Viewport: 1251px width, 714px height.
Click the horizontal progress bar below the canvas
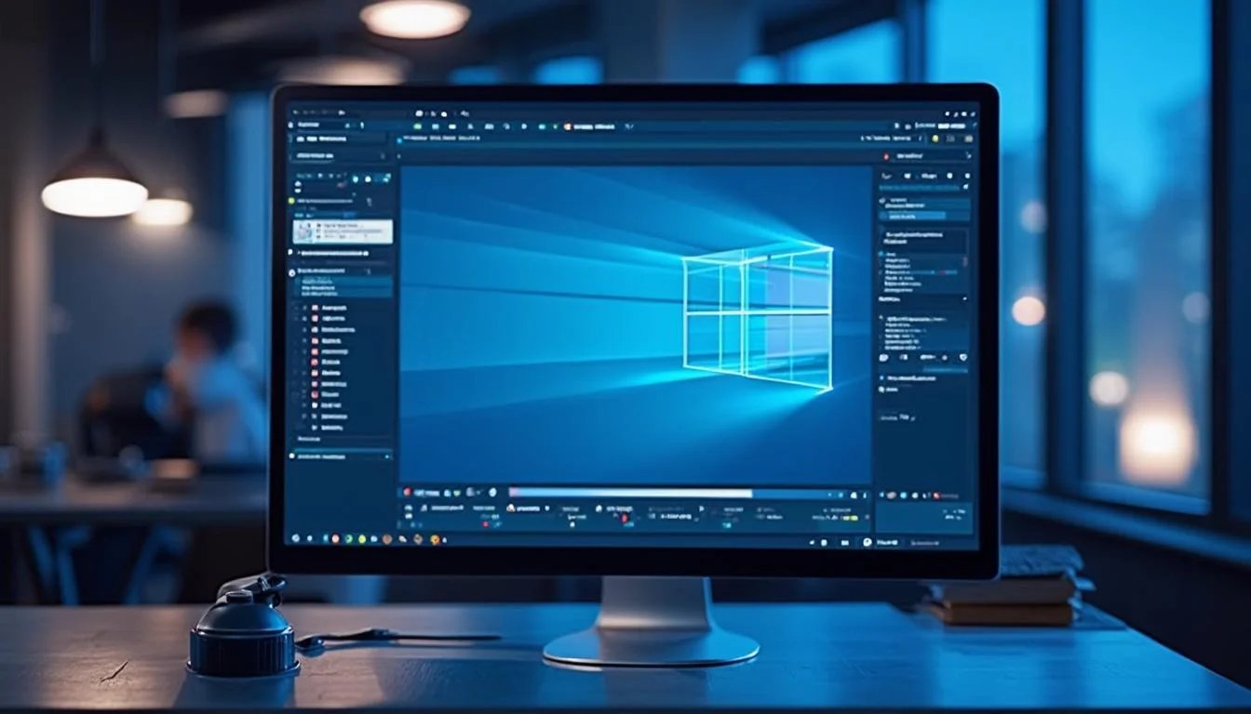point(630,493)
